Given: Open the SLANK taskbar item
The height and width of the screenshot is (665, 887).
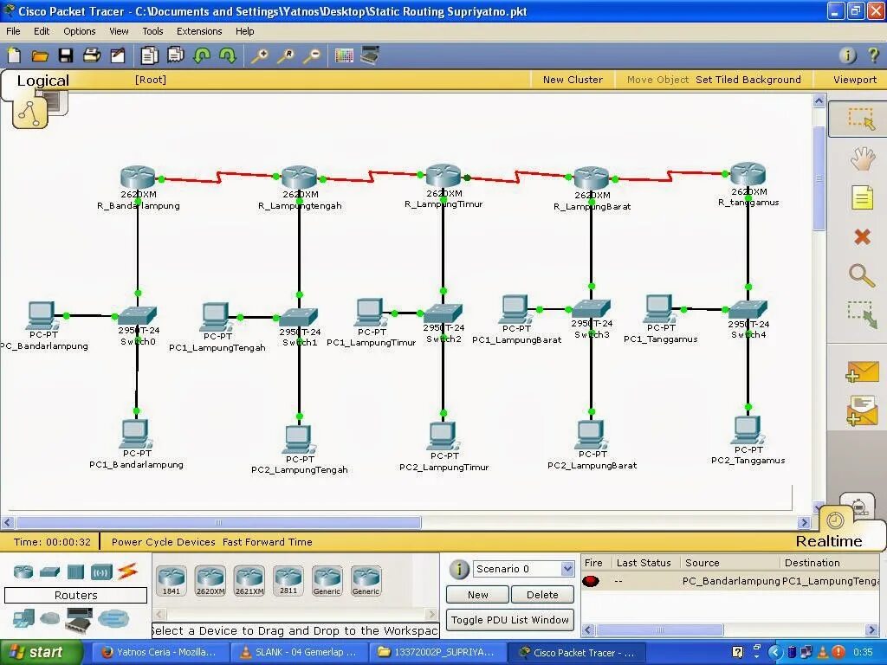Looking at the screenshot, I should click(298, 652).
